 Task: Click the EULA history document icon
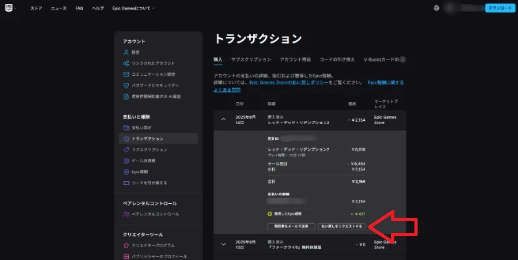tap(126, 96)
